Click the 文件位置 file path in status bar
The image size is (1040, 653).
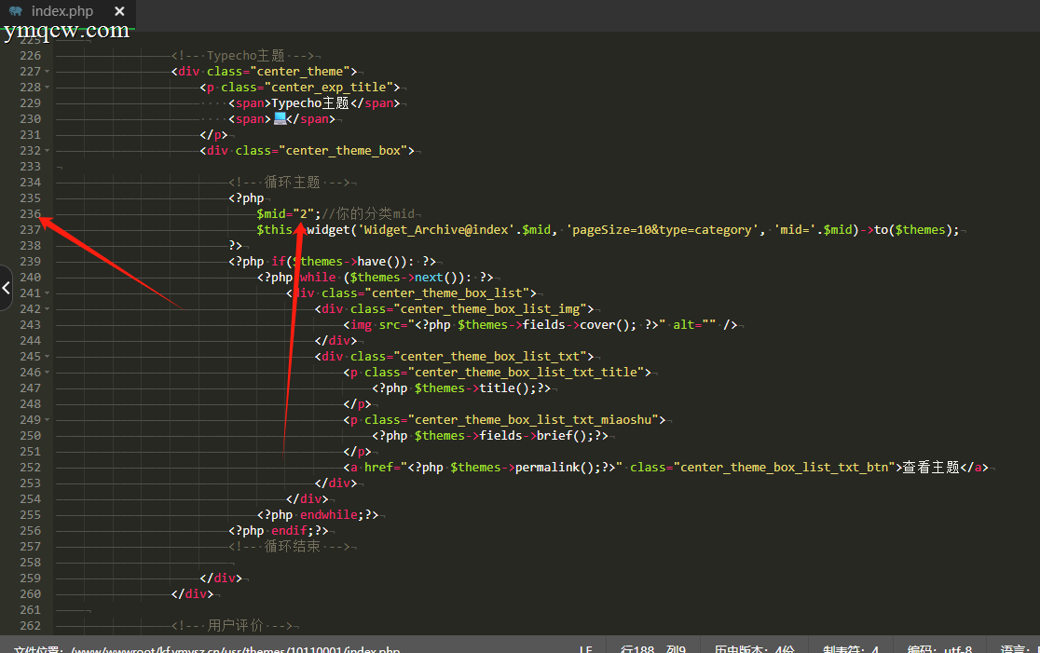click(206, 648)
